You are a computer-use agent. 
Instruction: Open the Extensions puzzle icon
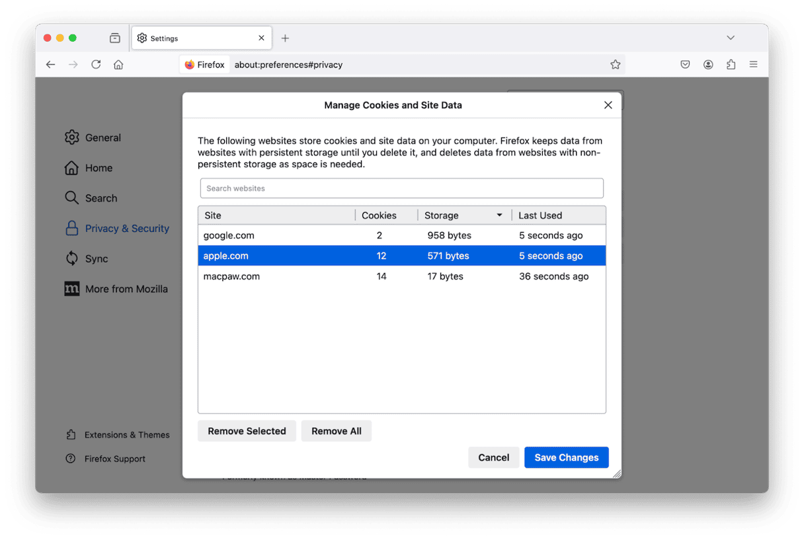click(731, 65)
